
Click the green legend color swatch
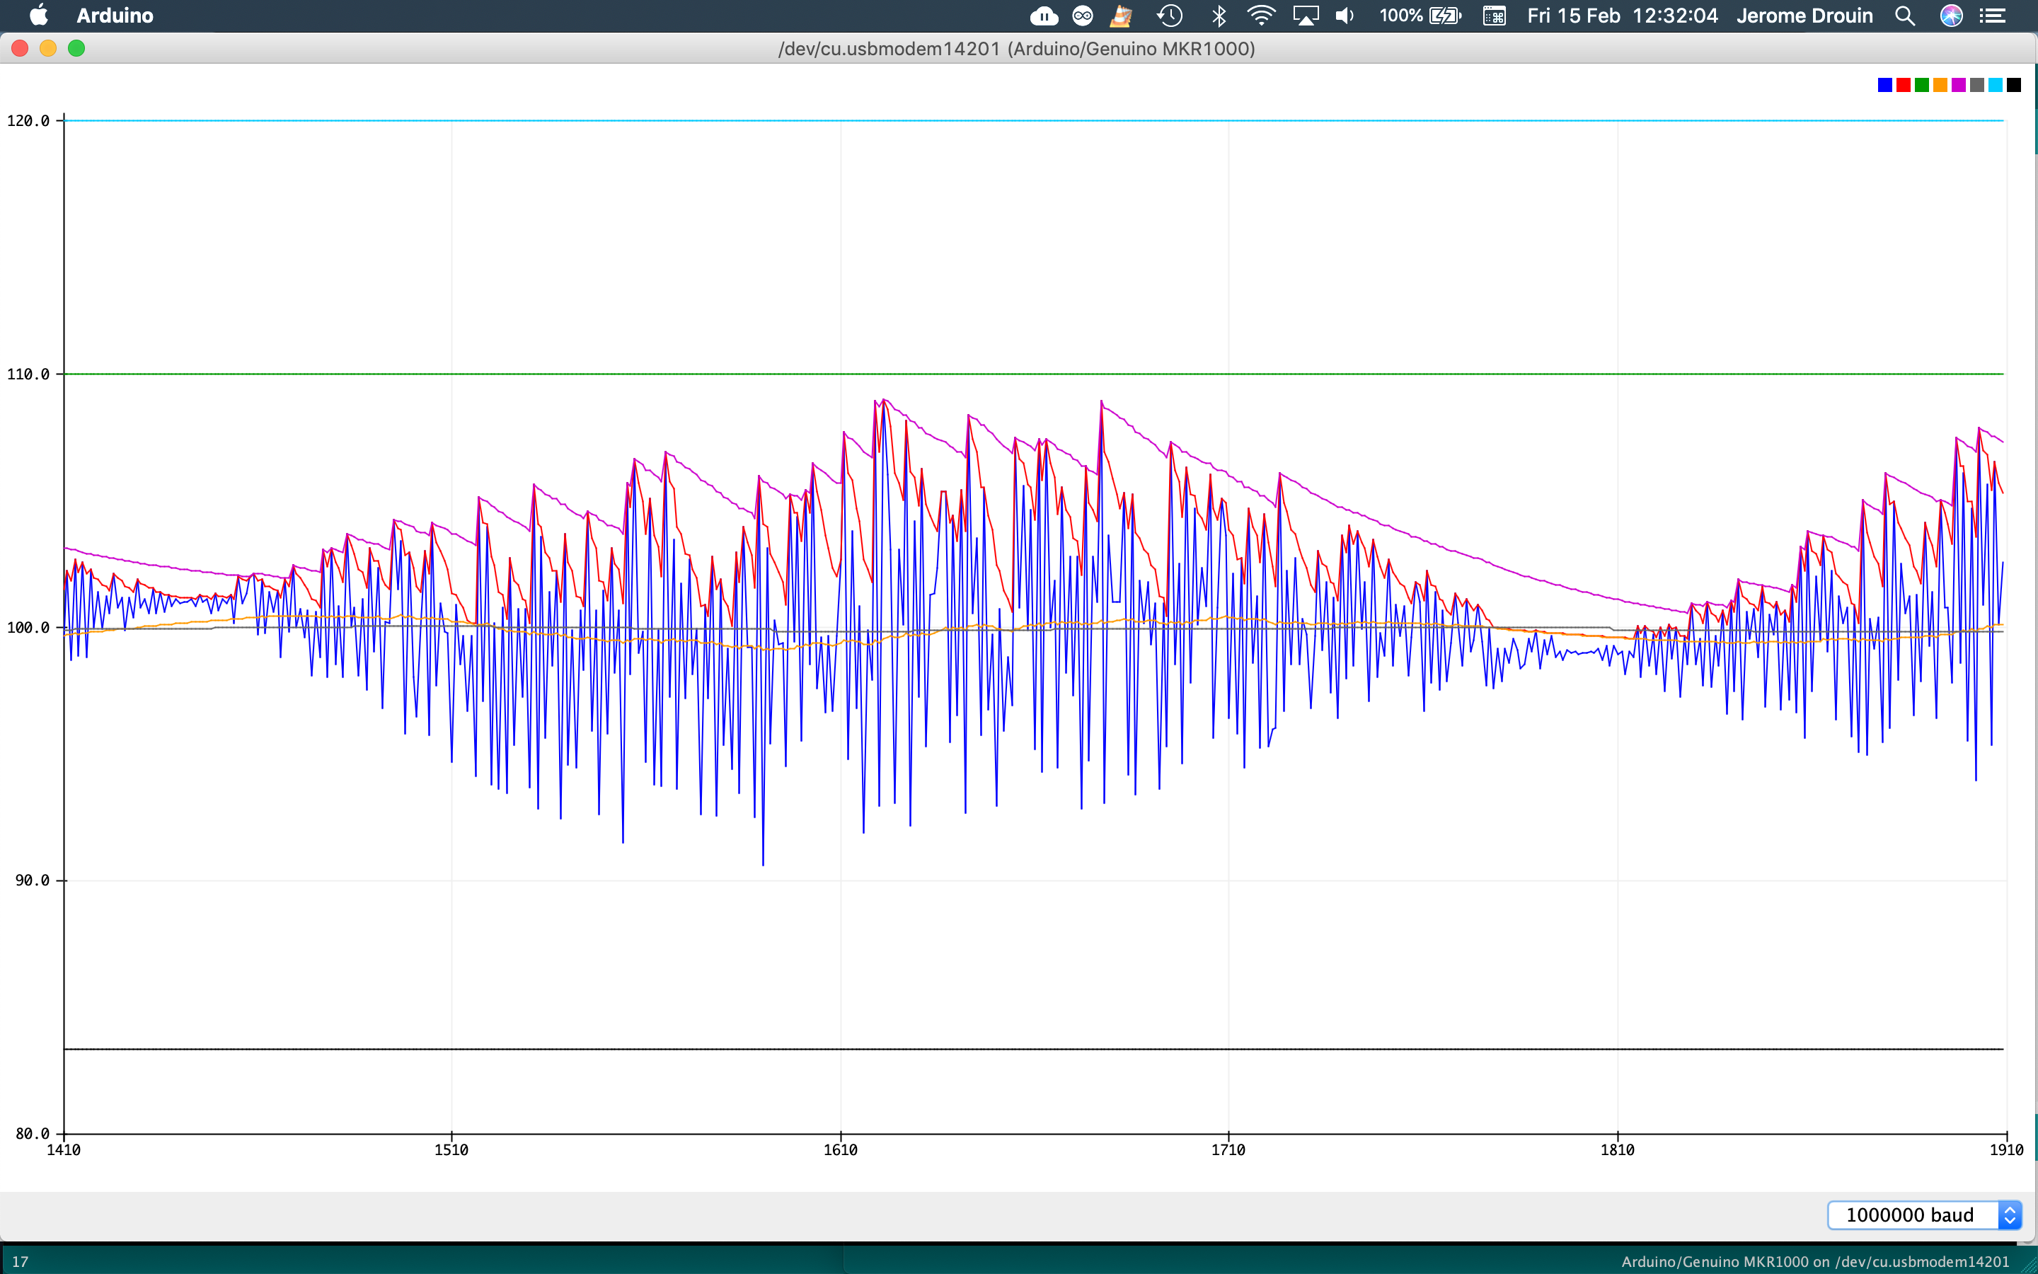1922,85
